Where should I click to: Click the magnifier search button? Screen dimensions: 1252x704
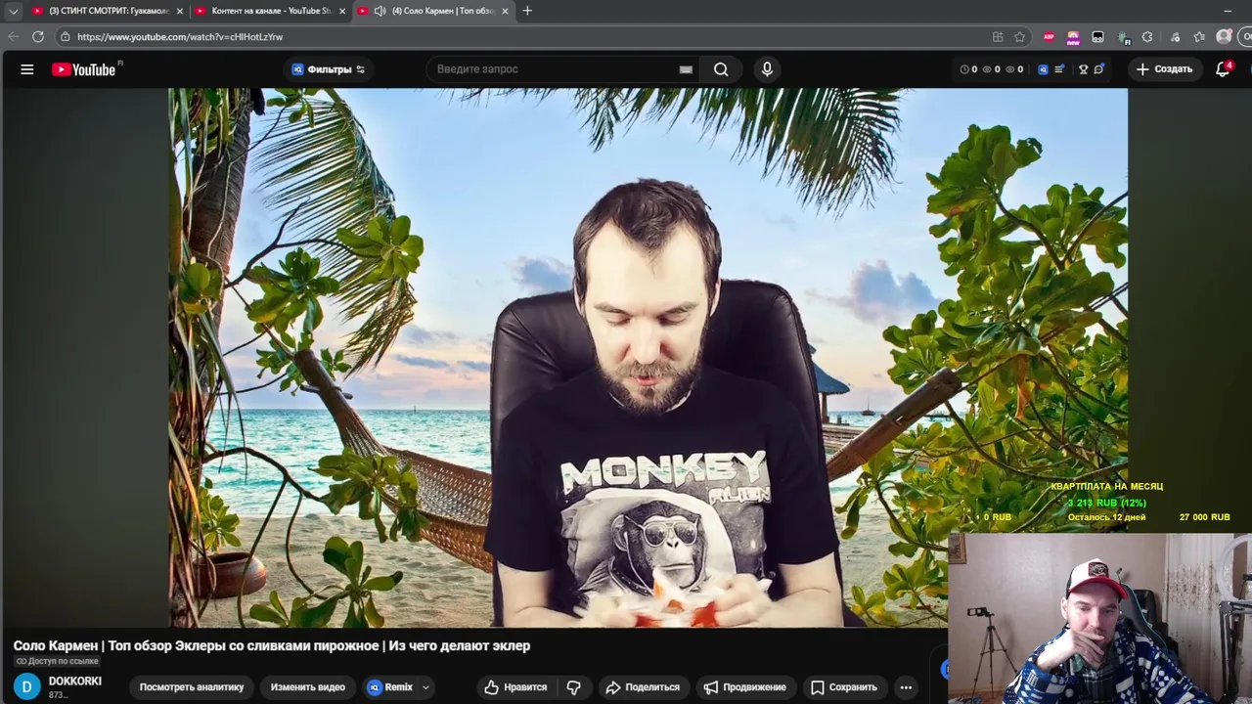(721, 69)
